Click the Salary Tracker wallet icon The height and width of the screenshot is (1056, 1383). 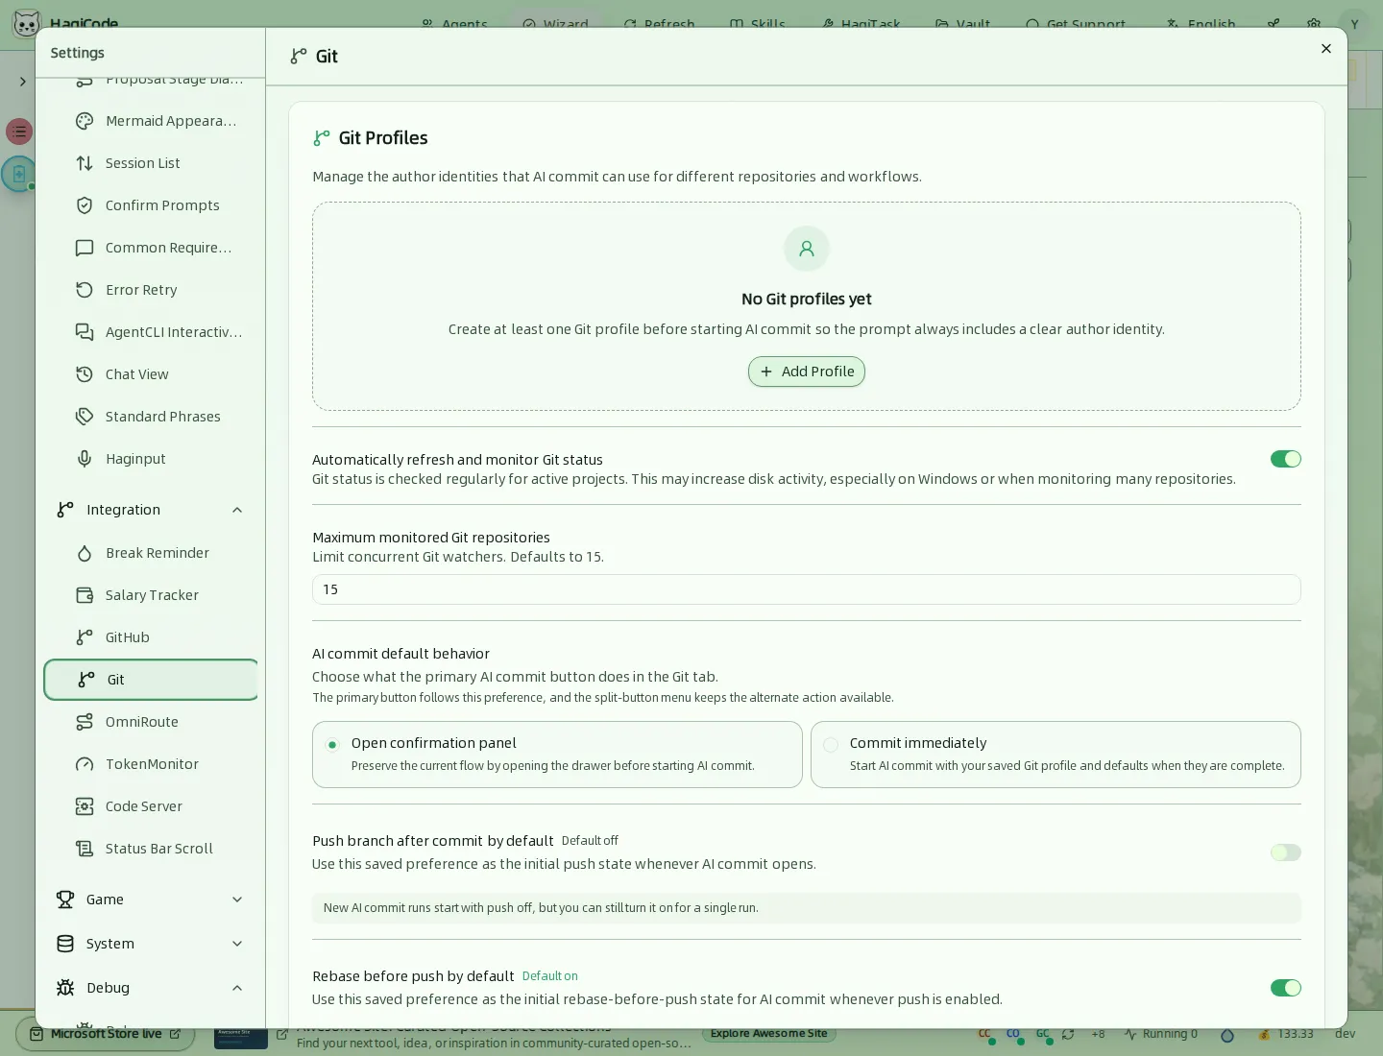pos(85,595)
